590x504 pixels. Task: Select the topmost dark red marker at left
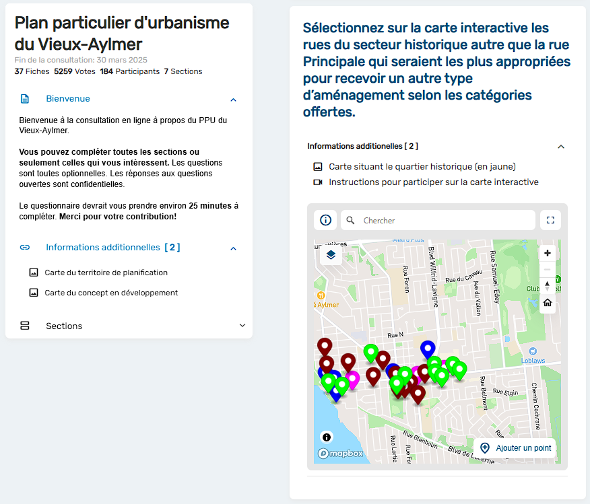(325, 347)
